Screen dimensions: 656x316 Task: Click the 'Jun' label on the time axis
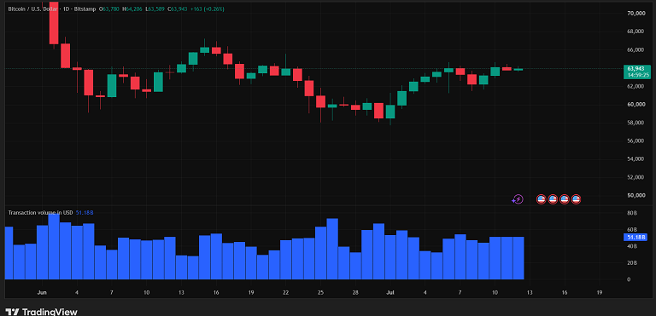(x=42, y=293)
